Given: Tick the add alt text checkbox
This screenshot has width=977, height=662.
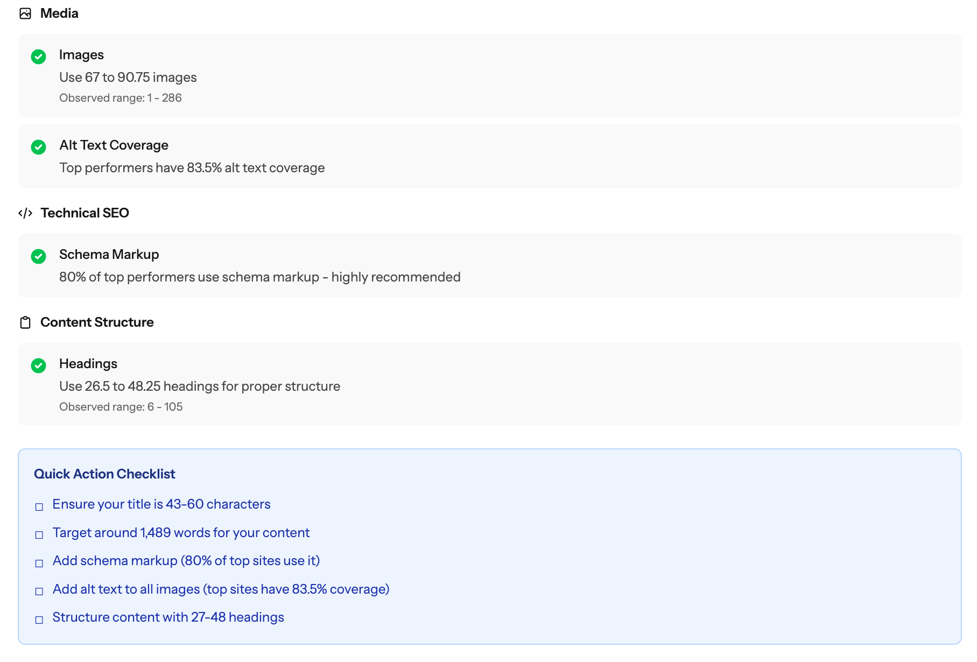Looking at the screenshot, I should coord(39,591).
